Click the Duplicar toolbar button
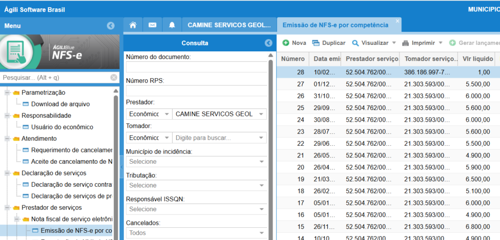500x240 pixels. click(329, 43)
